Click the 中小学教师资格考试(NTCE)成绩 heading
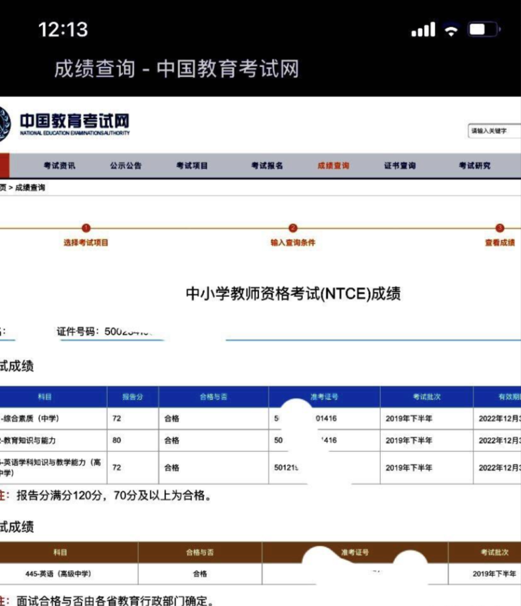The image size is (521, 606). click(x=293, y=294)
